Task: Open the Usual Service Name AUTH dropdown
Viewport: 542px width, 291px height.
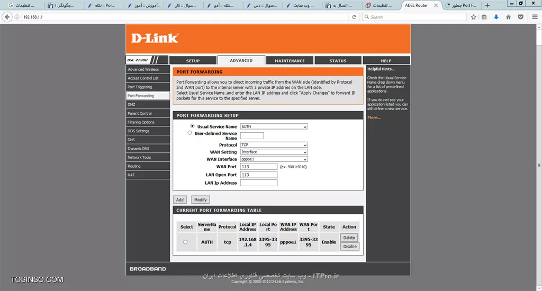Action: tap(274, 127)
